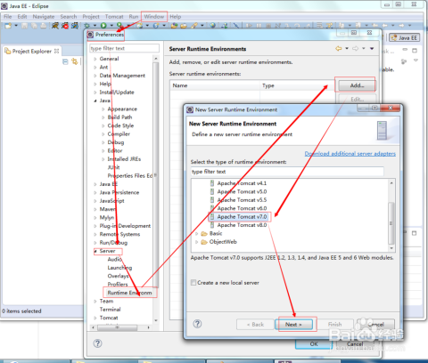Click the back arrow in Preferences header

[338, 48]
